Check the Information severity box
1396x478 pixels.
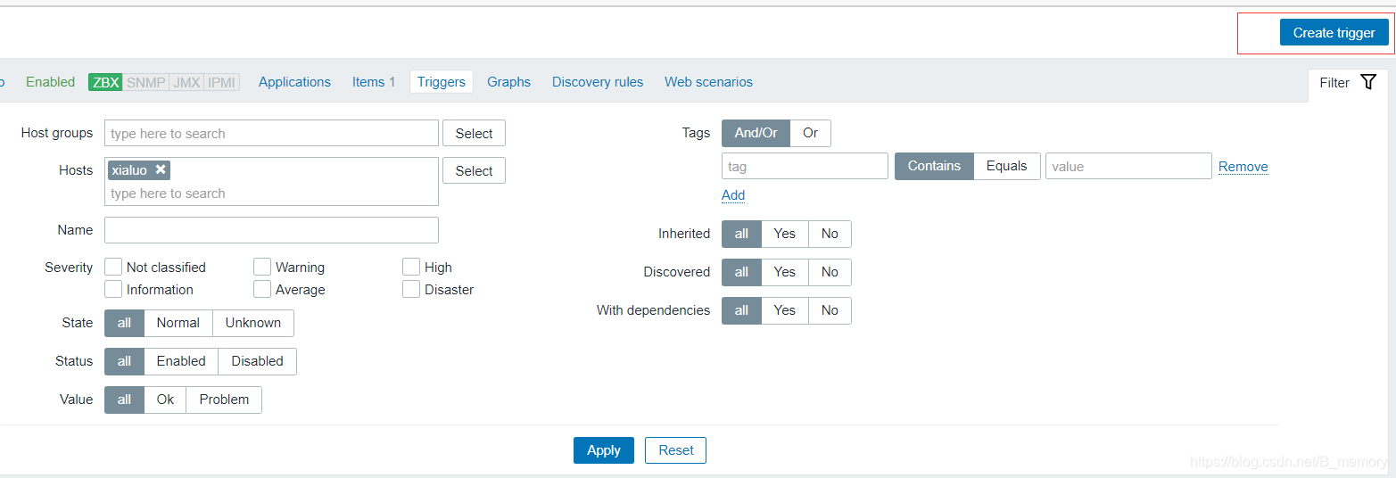(x=113, y=289)
